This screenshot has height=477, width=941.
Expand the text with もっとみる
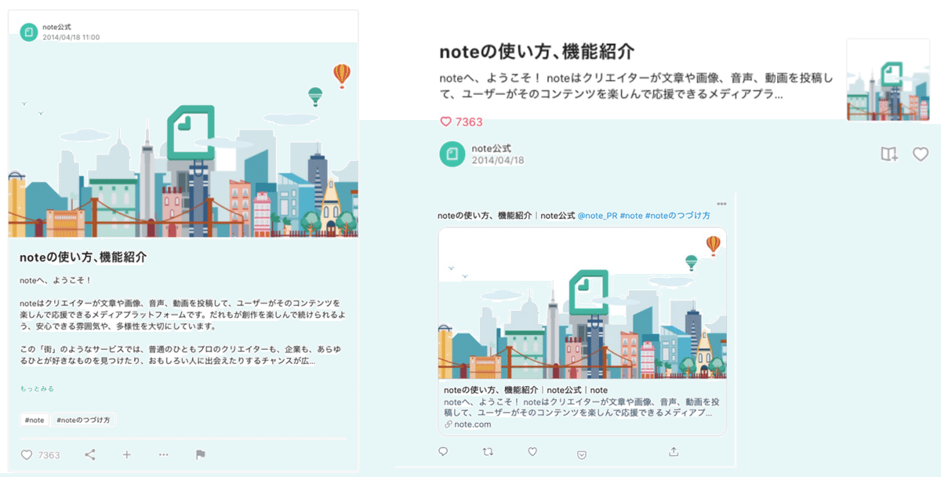click(37, 388)
